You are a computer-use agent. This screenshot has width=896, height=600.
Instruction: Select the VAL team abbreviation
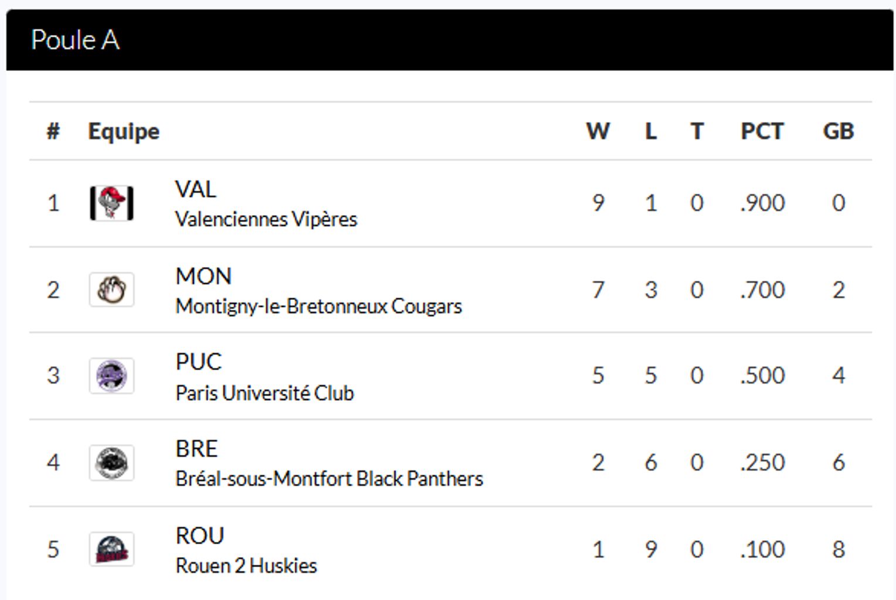[196, 189]
